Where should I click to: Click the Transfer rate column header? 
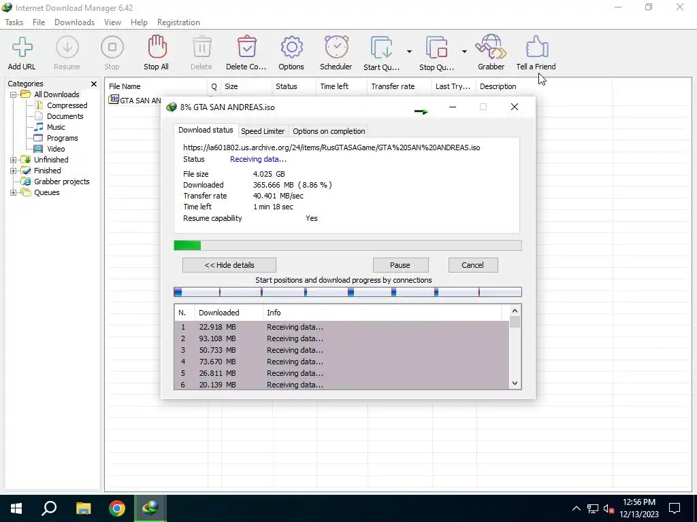(x=399, y=86)
